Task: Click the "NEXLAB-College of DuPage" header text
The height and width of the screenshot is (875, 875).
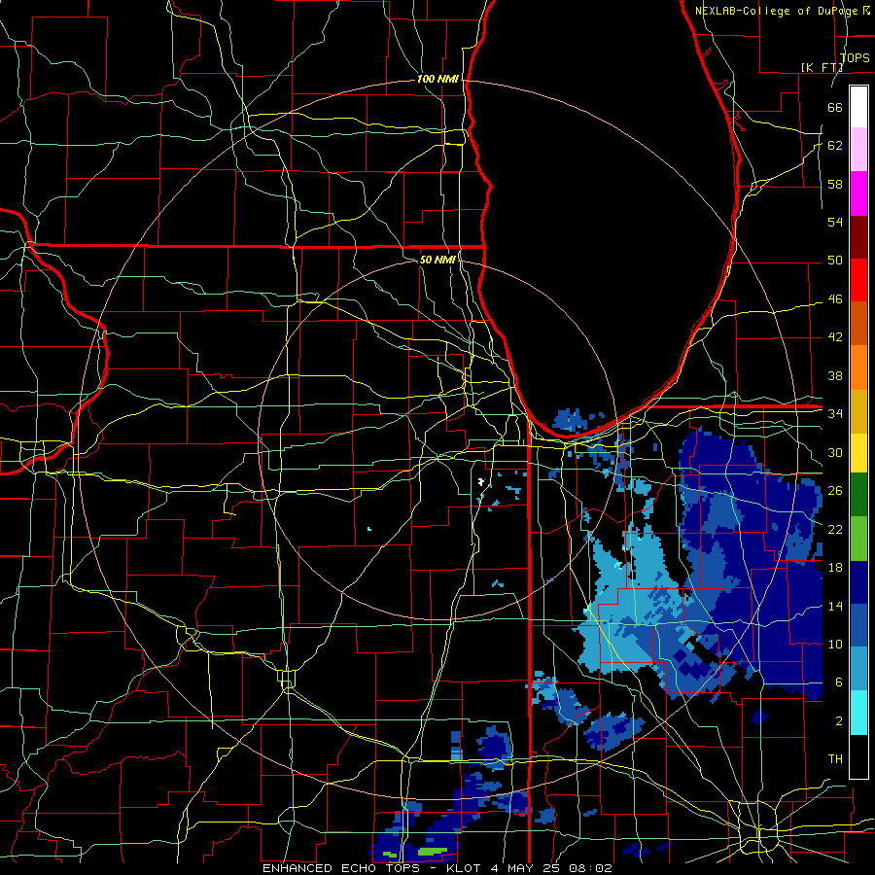Action: pos(778,11)
